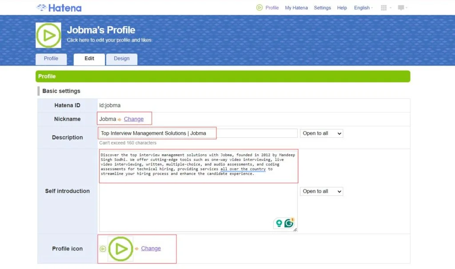Click the Jobma's Profile heading
455x269 pixels.
pos(101,30)
